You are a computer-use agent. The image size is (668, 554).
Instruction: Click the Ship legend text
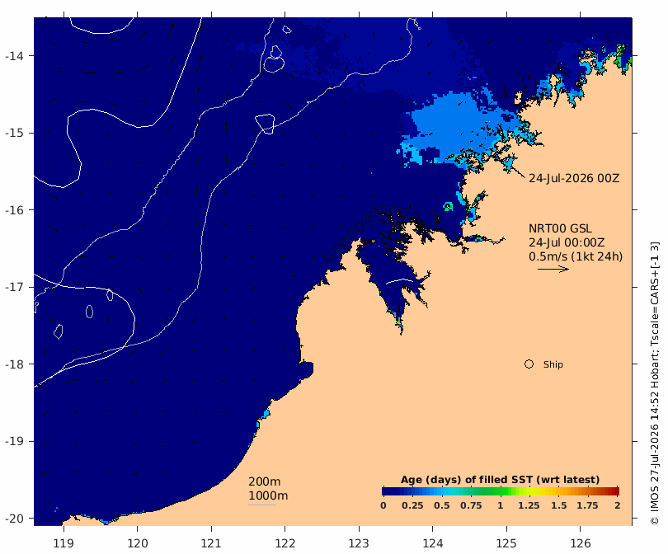coord(553,364)
